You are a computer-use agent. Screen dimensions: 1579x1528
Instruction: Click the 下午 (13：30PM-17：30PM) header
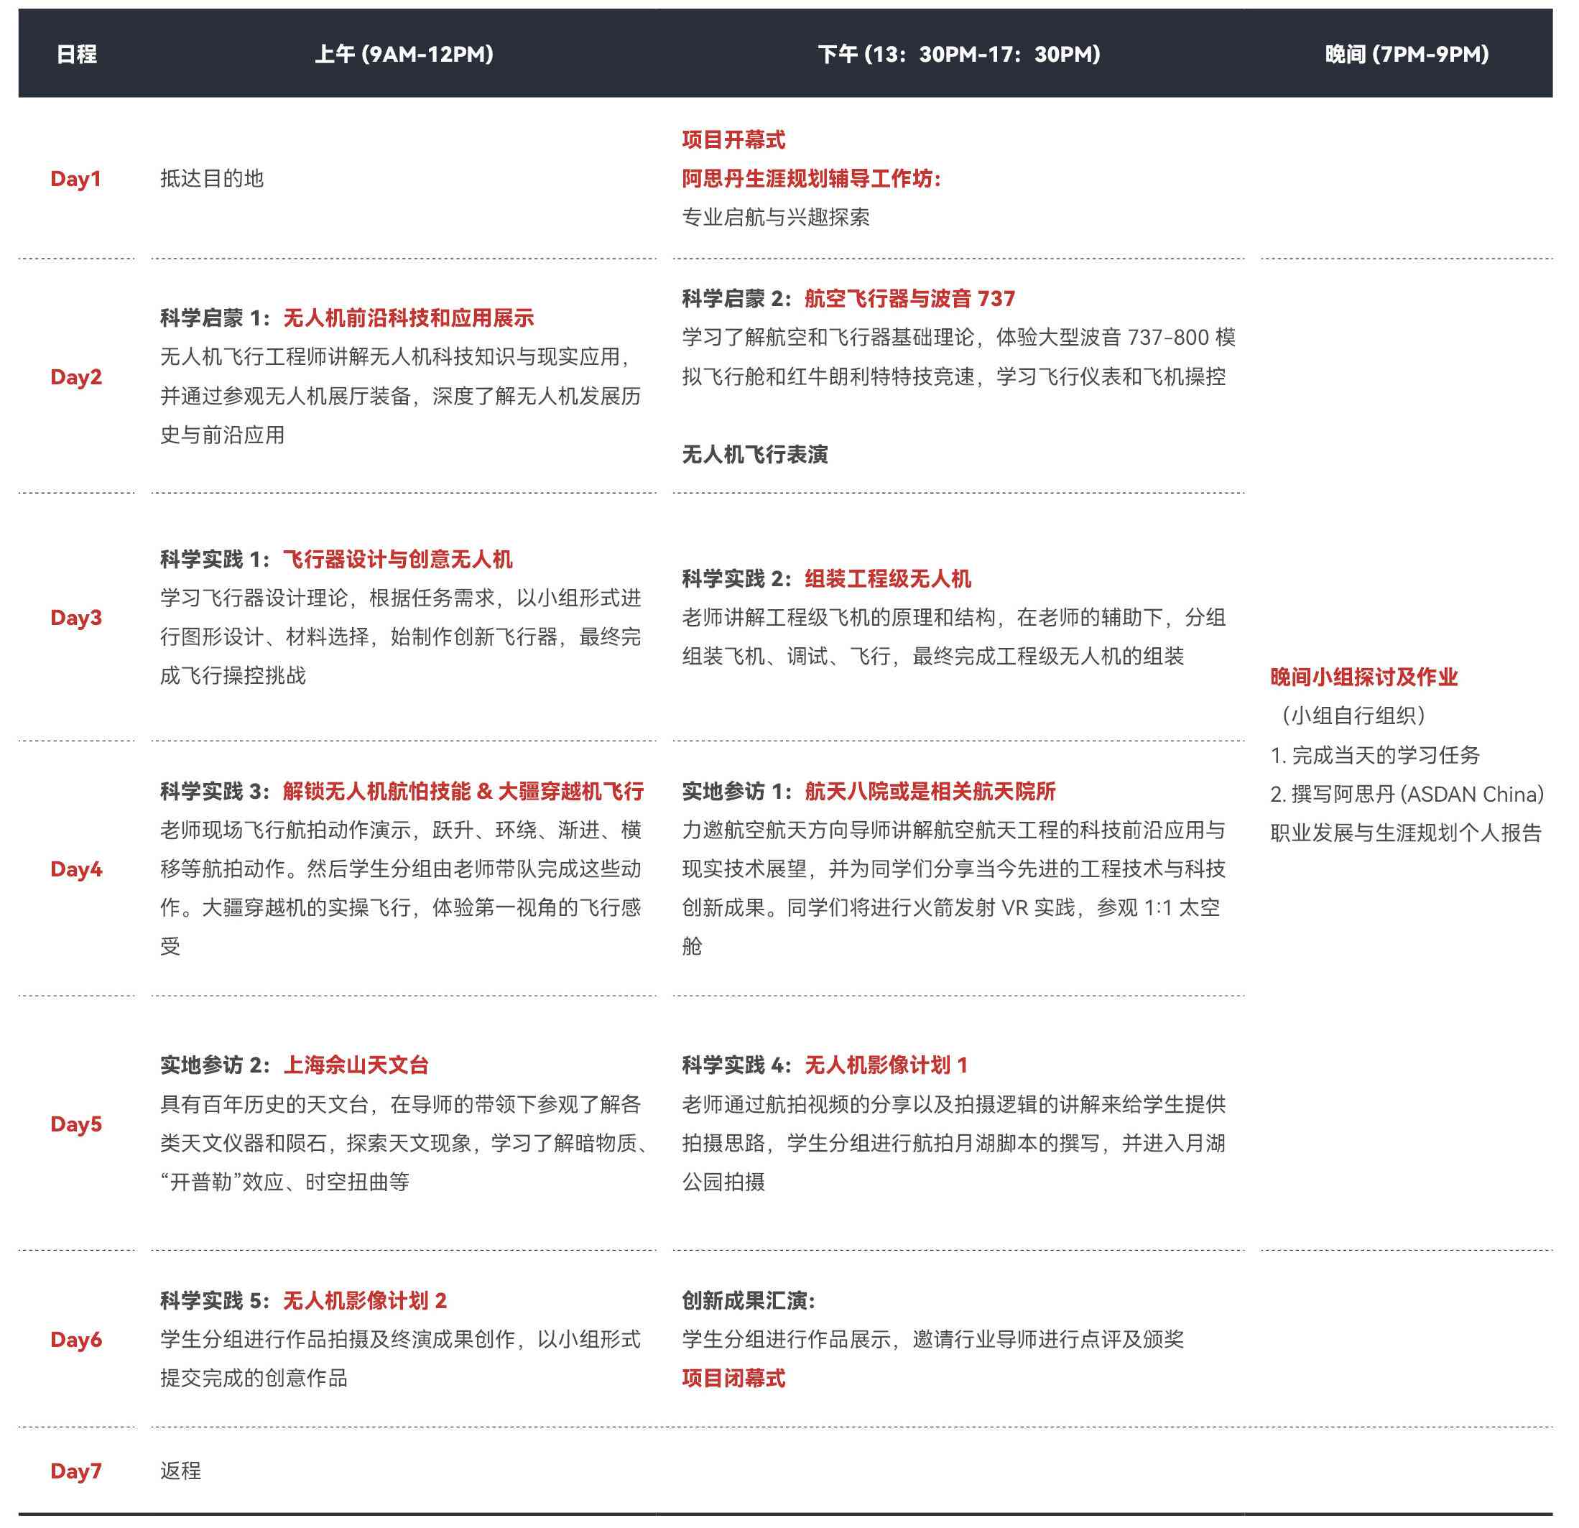[958, 54]
